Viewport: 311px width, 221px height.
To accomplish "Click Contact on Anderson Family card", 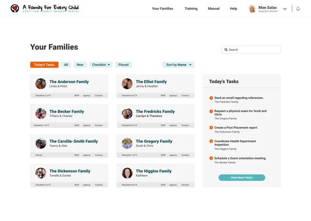I will point(99,96).
